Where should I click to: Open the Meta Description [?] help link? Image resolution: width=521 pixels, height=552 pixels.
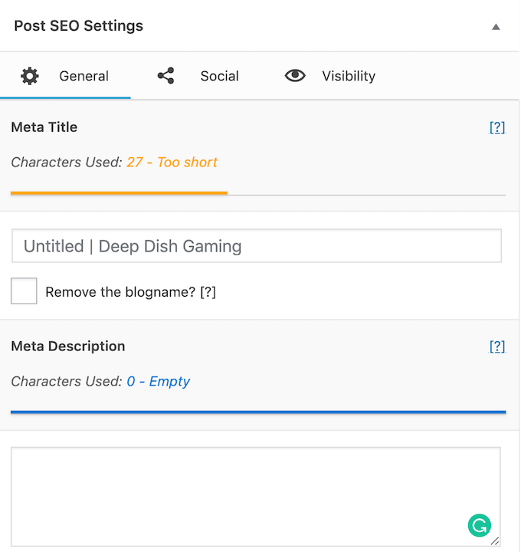(497, 347)
